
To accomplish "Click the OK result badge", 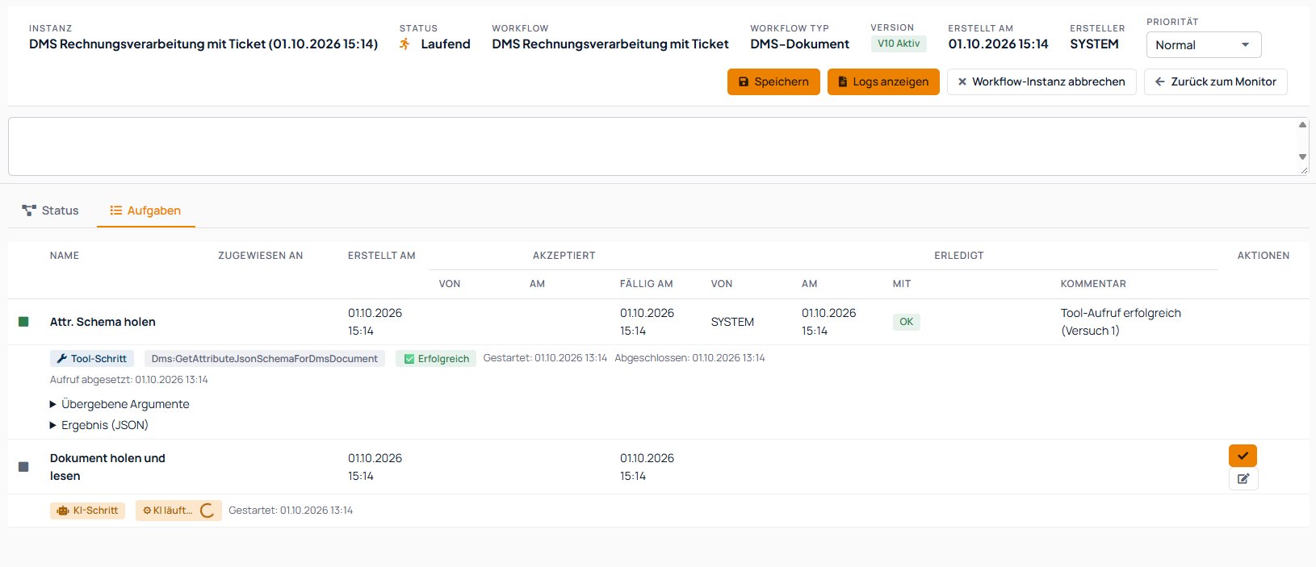I will pyautogui.click(x=907, y=322).
